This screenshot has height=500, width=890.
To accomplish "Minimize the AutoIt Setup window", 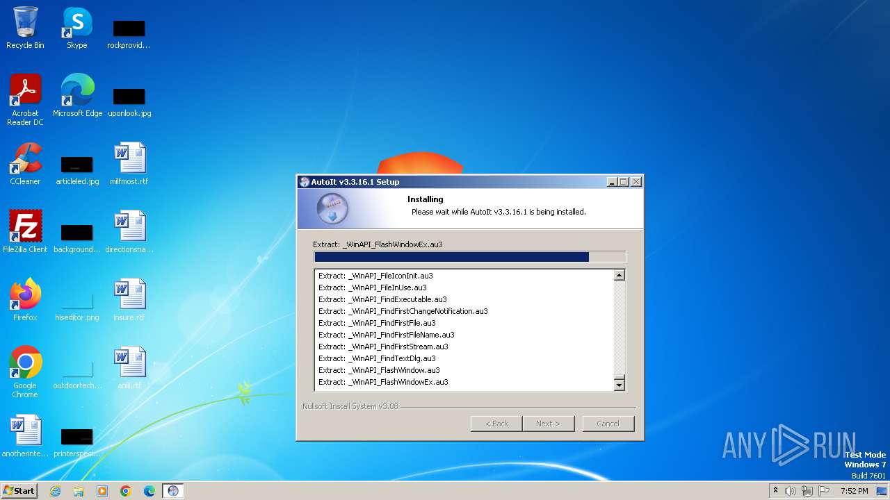I will pos(612,182).
